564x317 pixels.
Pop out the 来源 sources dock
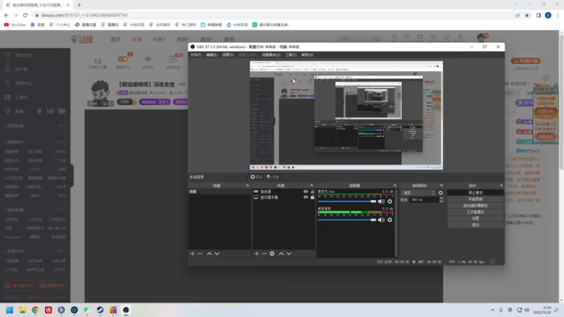[x=312, y=185]
